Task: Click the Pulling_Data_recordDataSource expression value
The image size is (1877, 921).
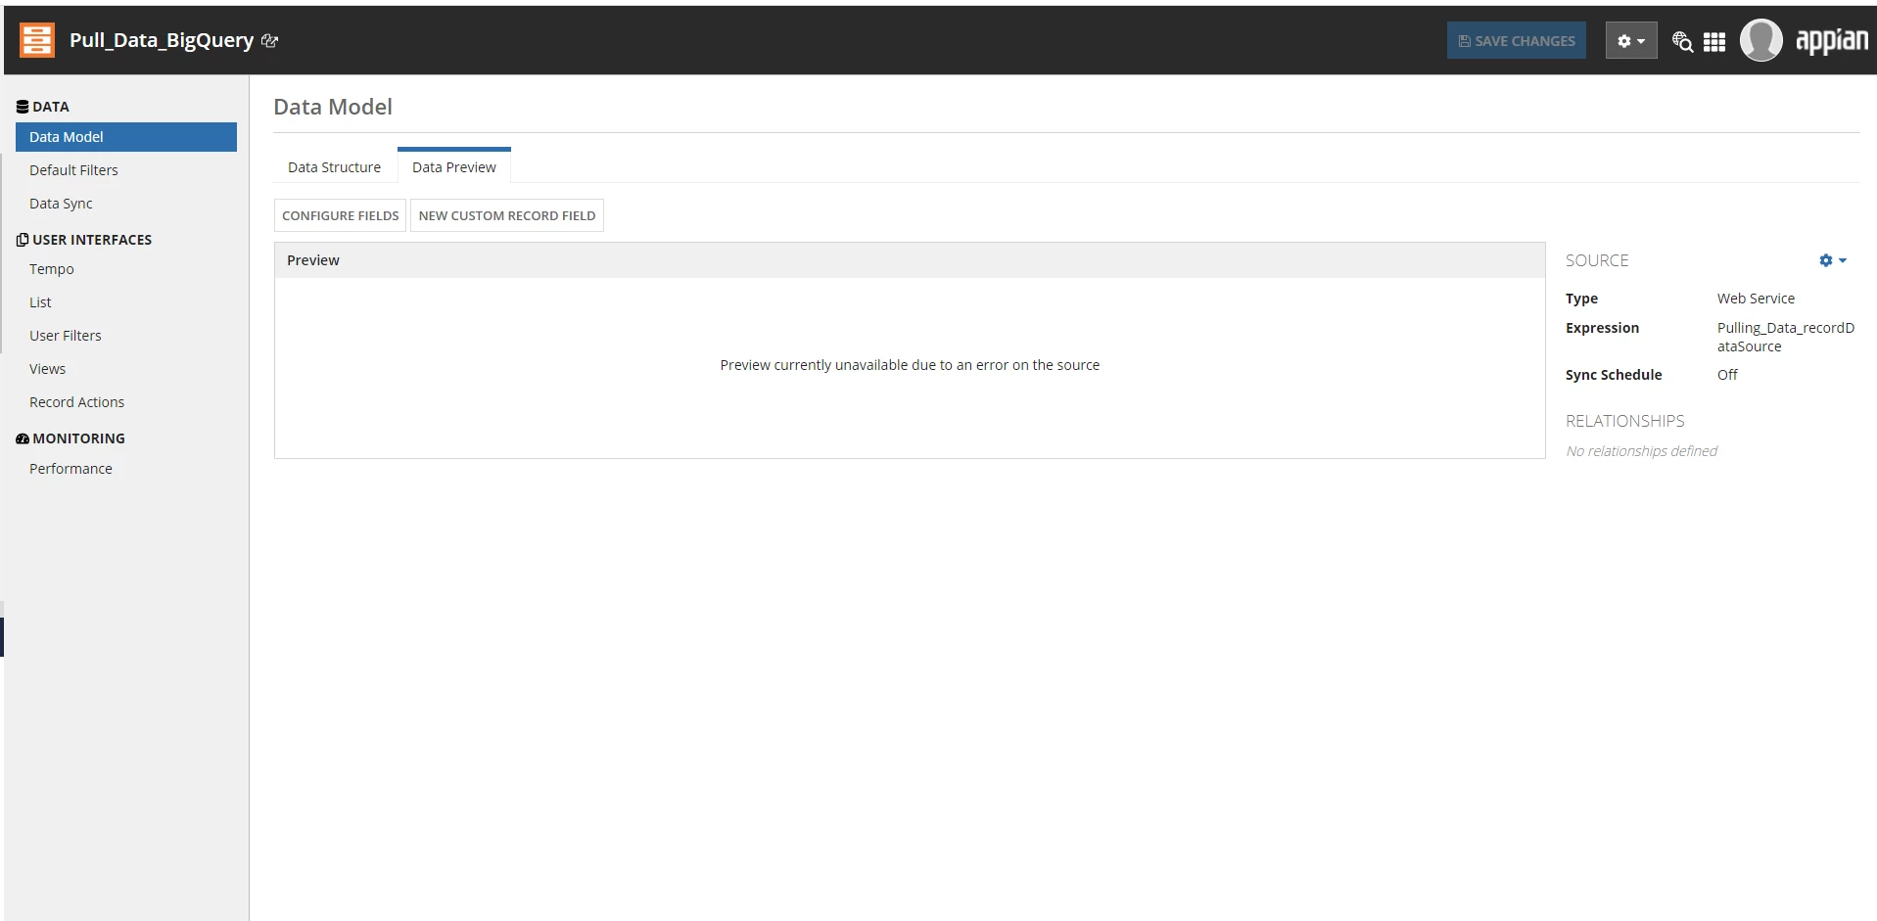Action: point(1786,337)
